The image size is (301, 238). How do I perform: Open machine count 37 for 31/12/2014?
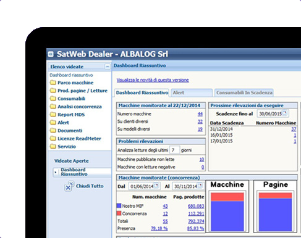(x=294, y=129)
